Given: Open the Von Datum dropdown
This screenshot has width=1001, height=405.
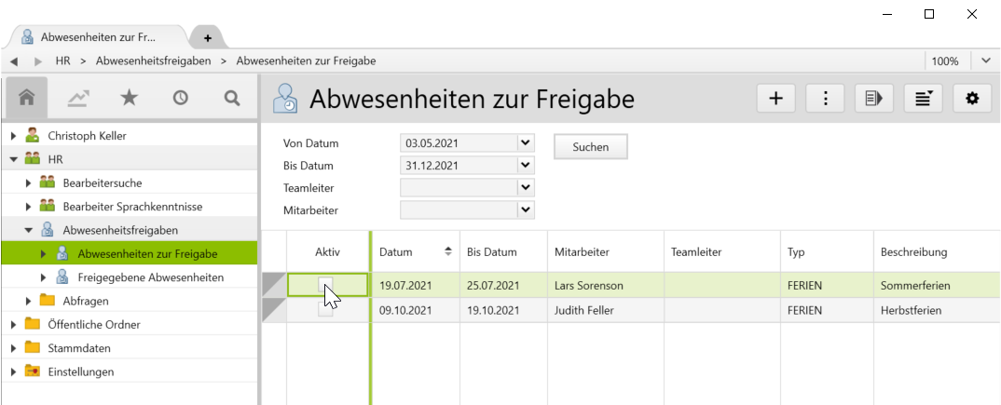Looking at the screenshot, I should point(526,143).
